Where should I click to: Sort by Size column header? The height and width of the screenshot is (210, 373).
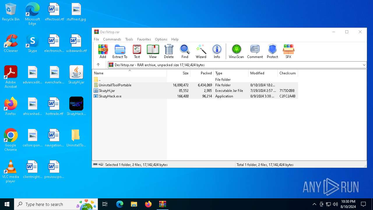pyautogui.click(x=178, y=73)
